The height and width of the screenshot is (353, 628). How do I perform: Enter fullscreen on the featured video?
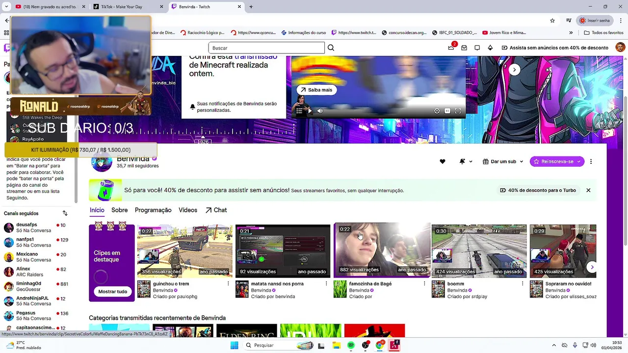(458, 111)
